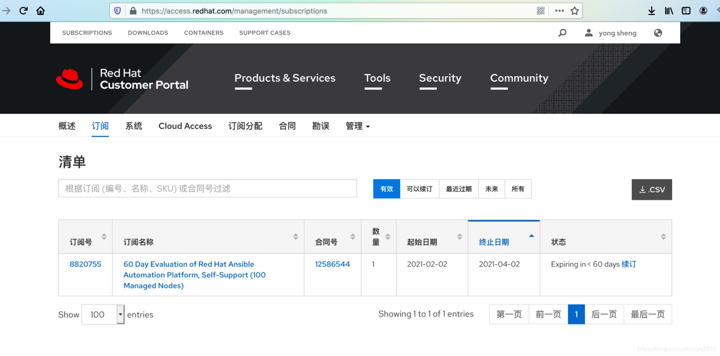Sort table by 订阅号 column
Screen dimensions: 720x356
[85, 237]
